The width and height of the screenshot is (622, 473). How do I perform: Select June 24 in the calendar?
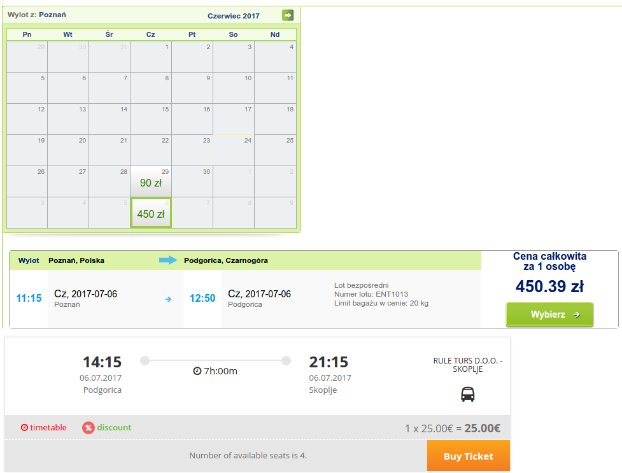point(234,150)
